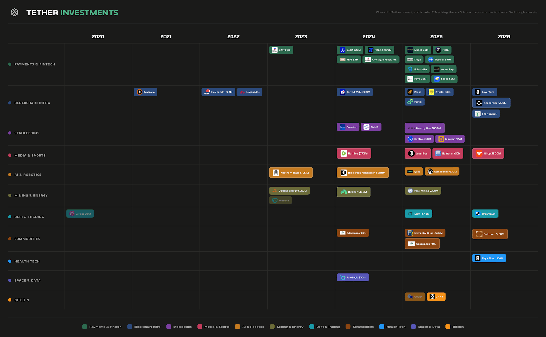Click the SPACE & DATA row label
The width and height of the screenshot is (546, 337).
click(27, 280)
